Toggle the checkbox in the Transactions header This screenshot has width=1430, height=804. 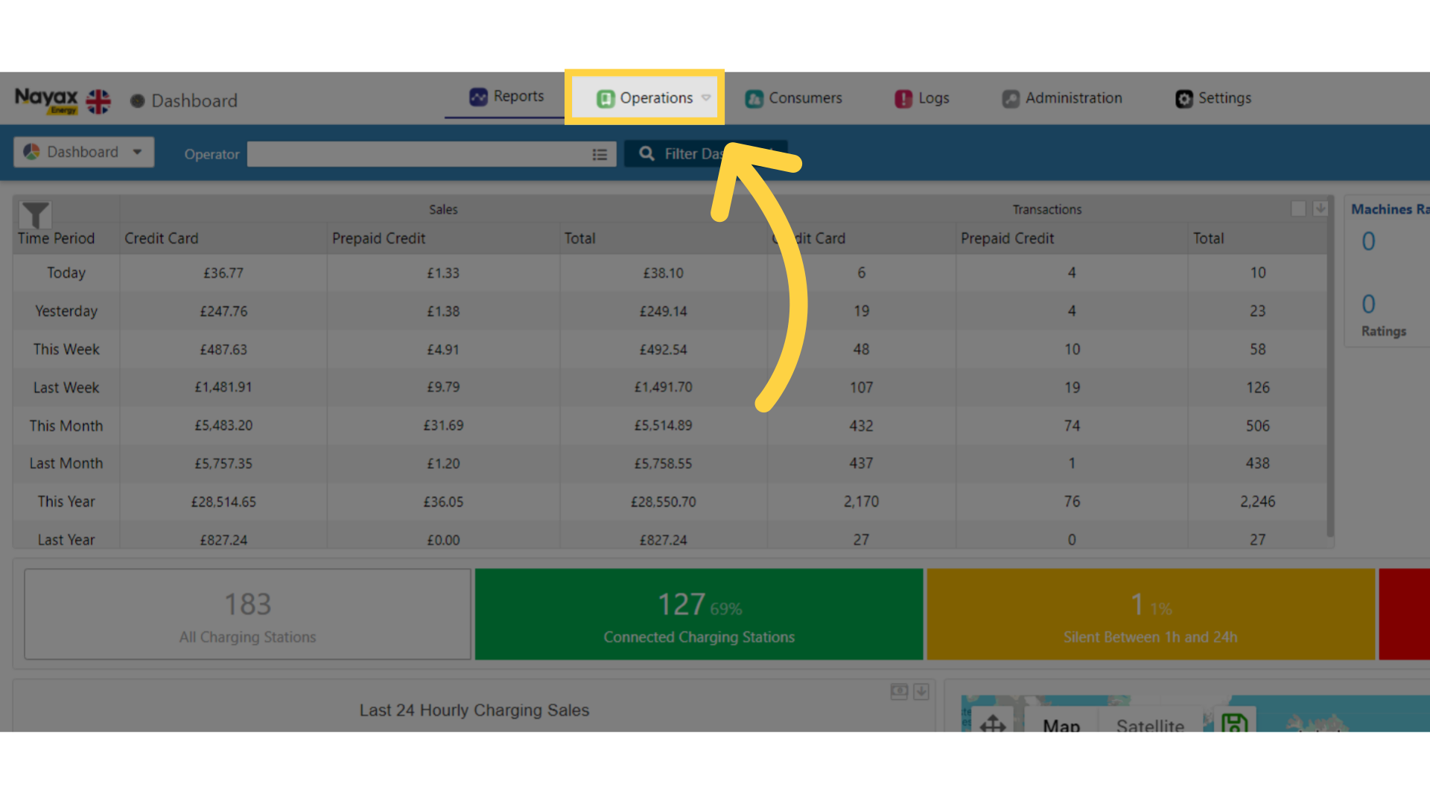tap(1298, 208)
